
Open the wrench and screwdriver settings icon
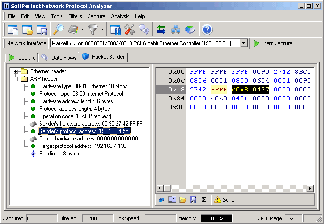[130, 29]
